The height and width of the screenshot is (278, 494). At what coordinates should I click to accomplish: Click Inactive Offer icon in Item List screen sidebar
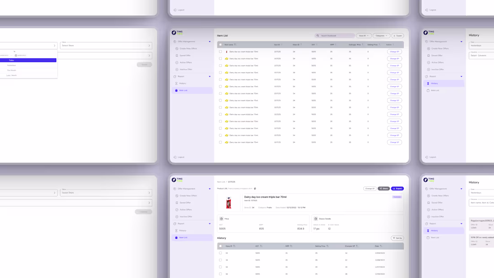177,69
